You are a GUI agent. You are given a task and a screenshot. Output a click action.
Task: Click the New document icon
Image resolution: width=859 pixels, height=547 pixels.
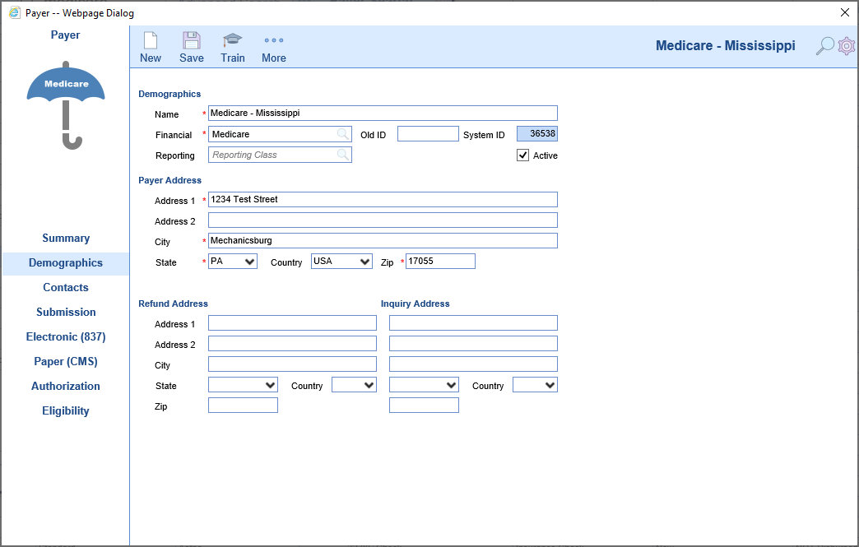pyautogui.click(x=150, y=40)
